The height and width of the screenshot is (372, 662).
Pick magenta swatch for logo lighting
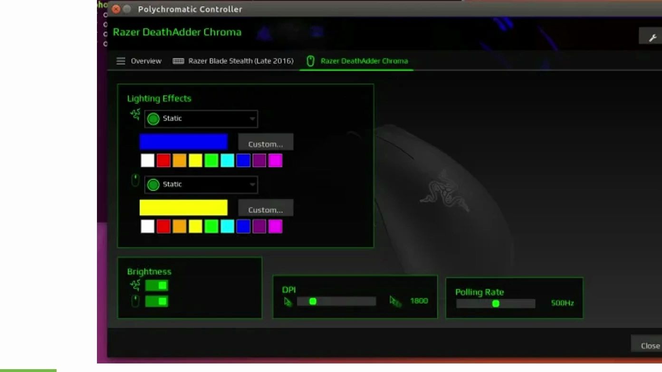point(275,161)
